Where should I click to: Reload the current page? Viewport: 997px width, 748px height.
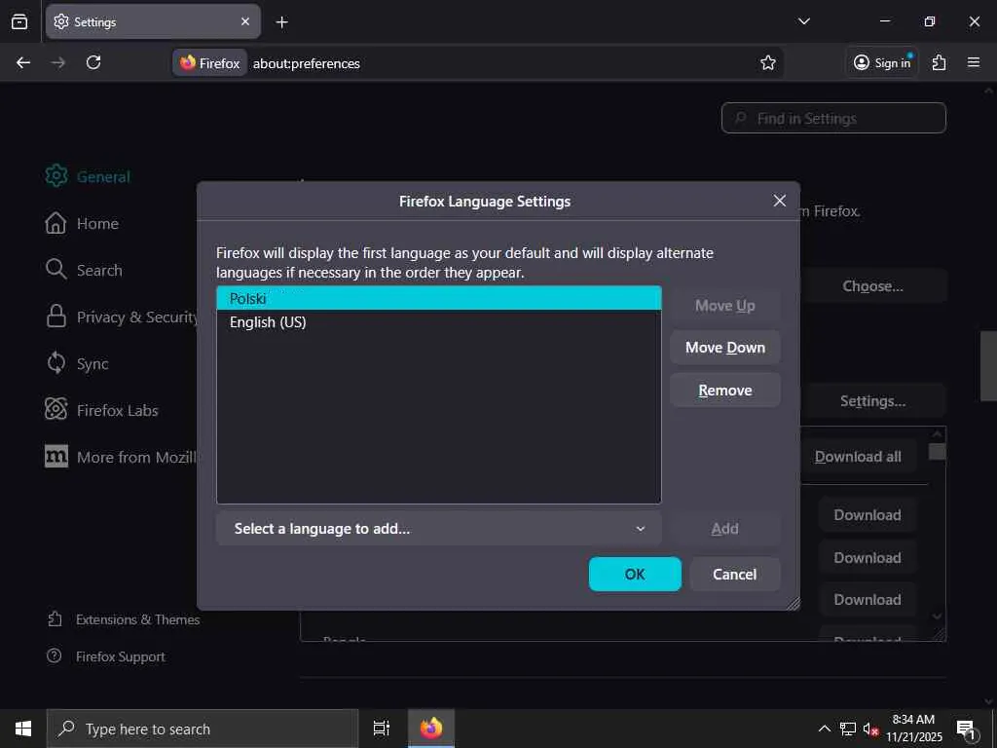pyautogui.click(x=93, y=62)
